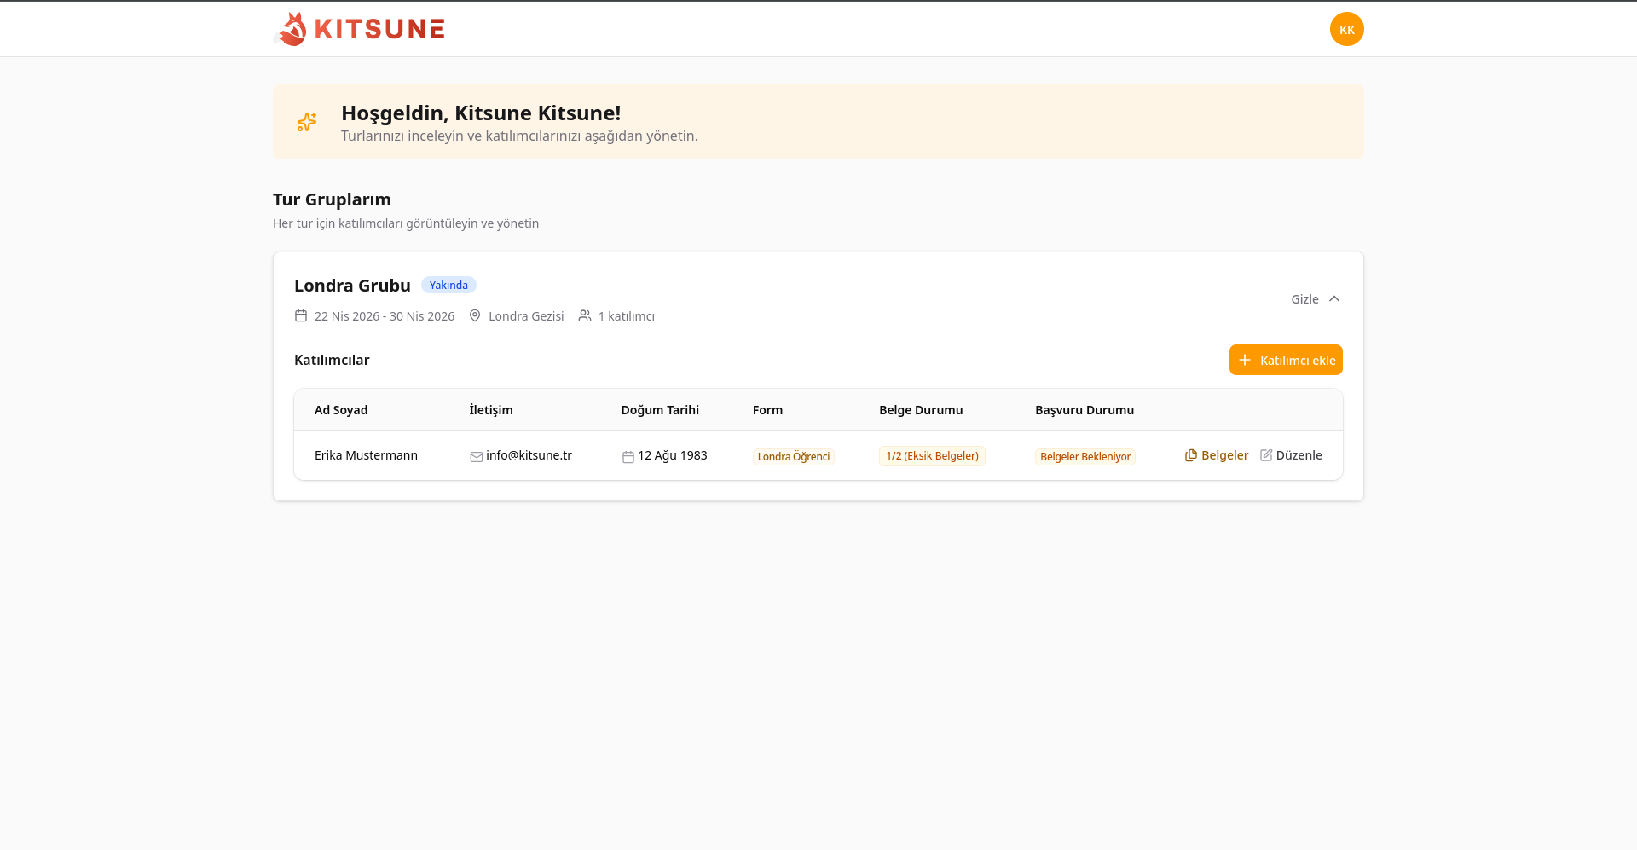1637x850 pixels.
Task: Click the 22 Nis 2026 - 30 Nis 2026 date range
Action: [x=385, y=316]
